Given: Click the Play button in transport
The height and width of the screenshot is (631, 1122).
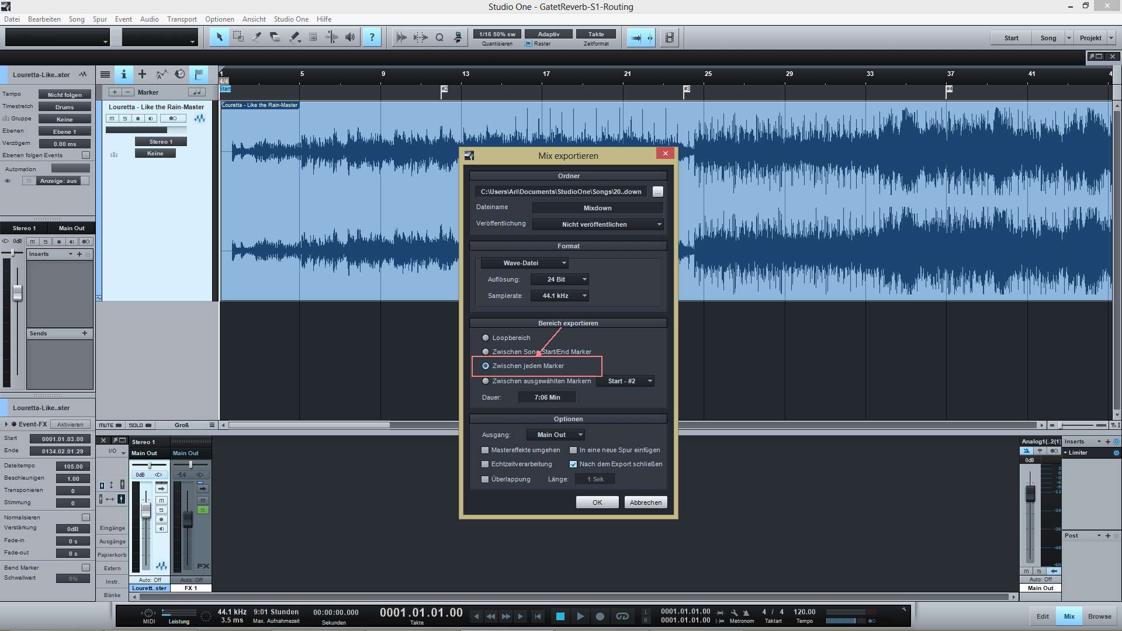Looking at the screenshot, I should (580, 616).
